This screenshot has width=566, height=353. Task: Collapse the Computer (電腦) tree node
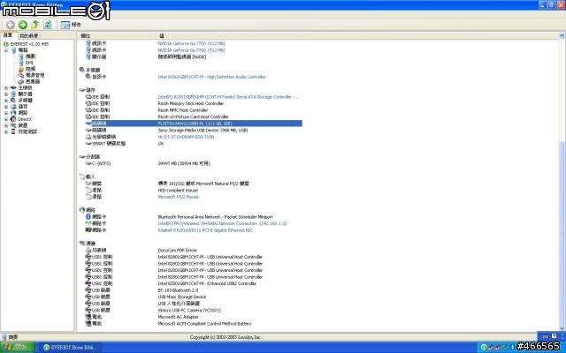[6, 50]
